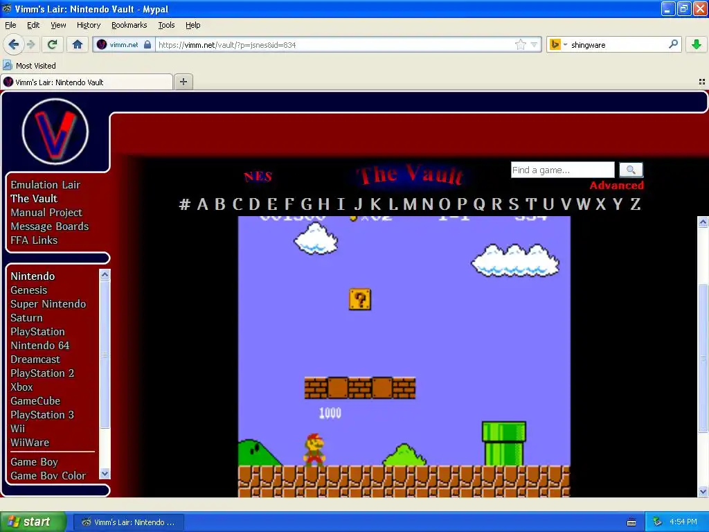Image resolution: width=709 pixels, height=532 pixels.
Task: Click the on-screen keyboard tray icon
Action: 631,522
